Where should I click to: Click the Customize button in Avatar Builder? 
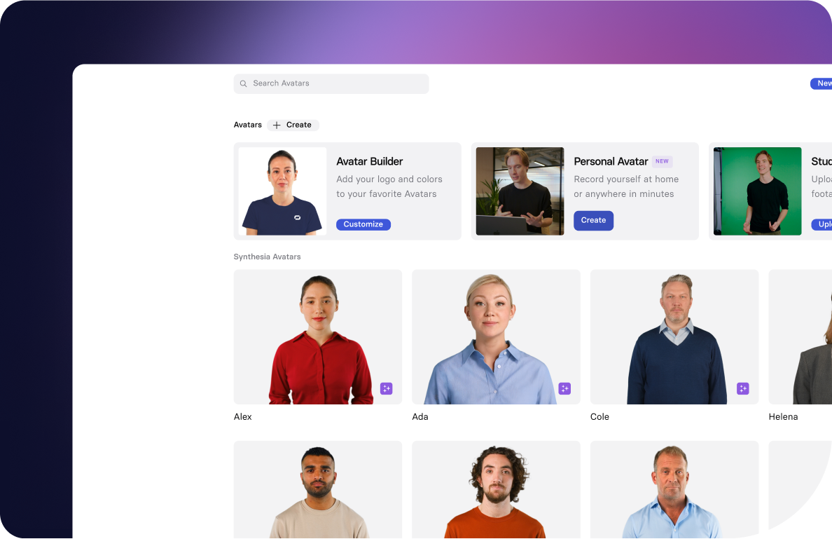(x=363, y=224)
